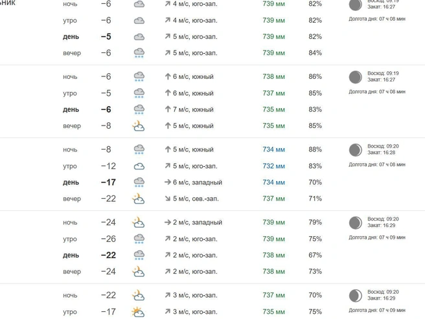Screen dimensions: 425x319
Task: Click the wind arrow for 6 м/с, западный
Action: click(x=168, y=182)
